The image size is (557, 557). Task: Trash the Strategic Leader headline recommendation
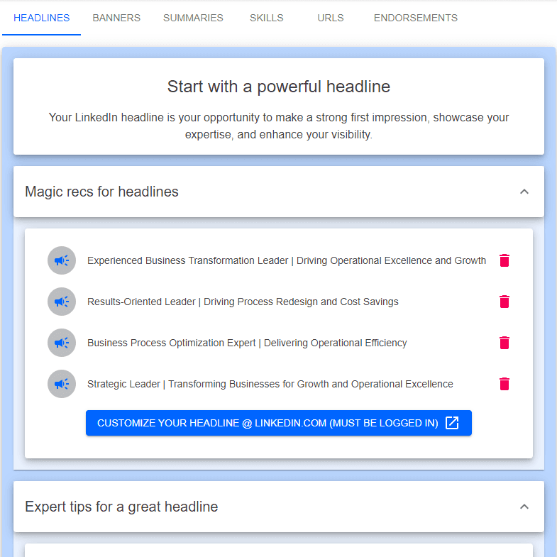click(504, 384)
